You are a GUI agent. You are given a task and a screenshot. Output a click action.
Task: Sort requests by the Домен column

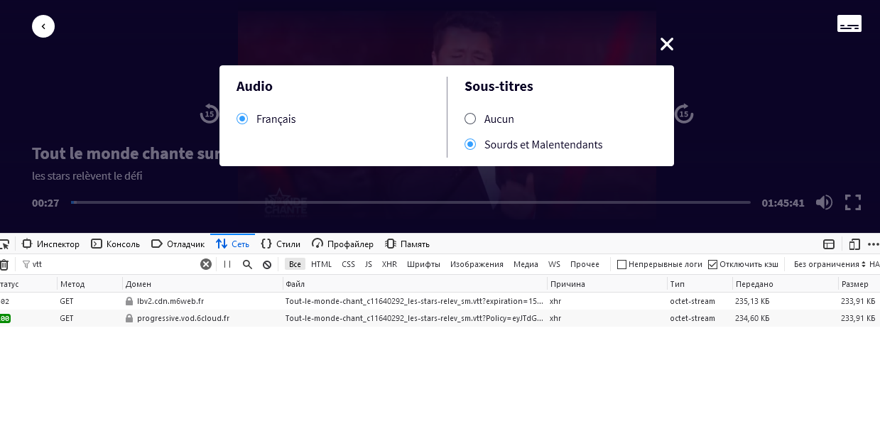tap(202, 284)
